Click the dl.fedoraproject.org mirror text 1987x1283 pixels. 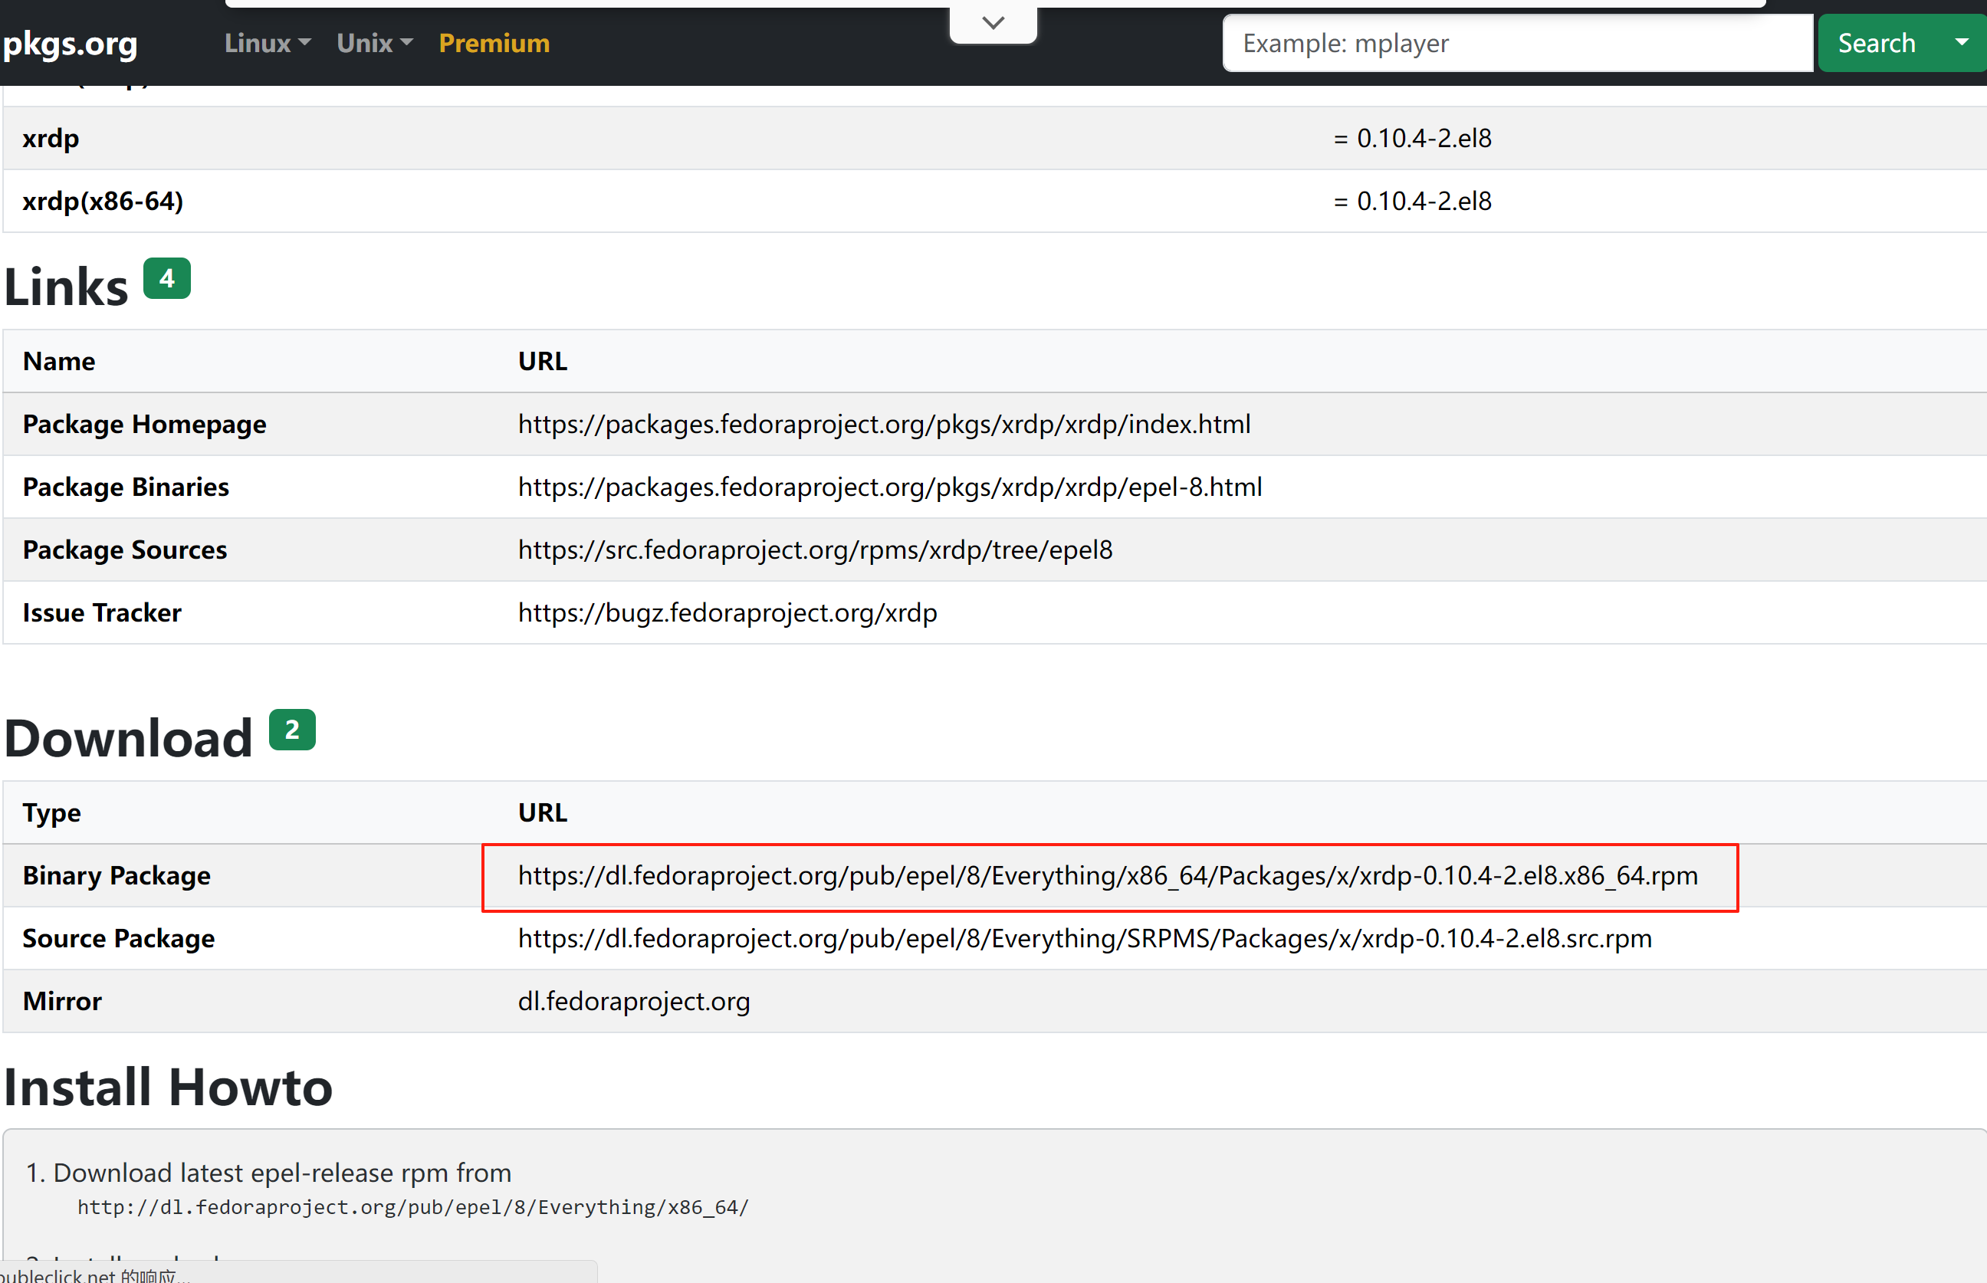pos(633,1001)
